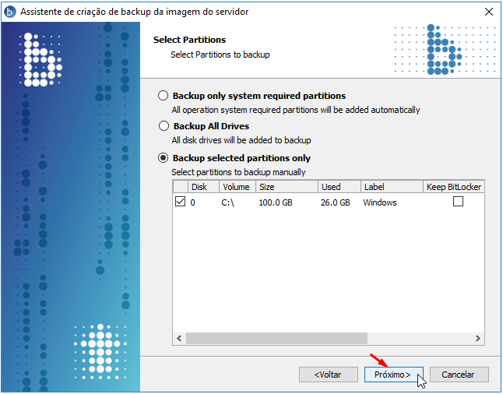Click the Disk column header
The height and width of the screenshot is (394, 503).
(x=203, y=187)
